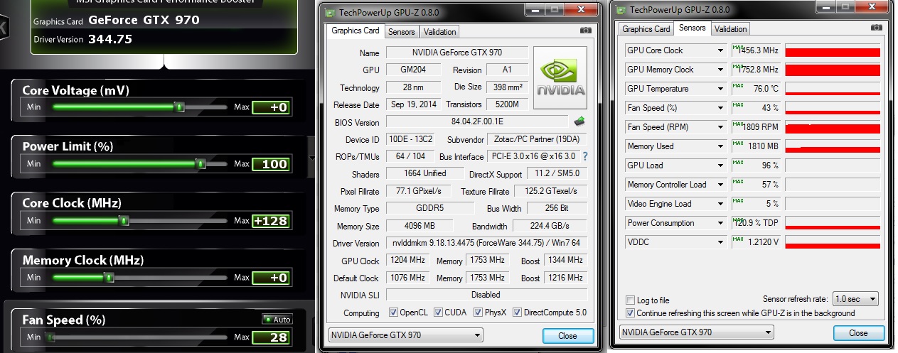This screenshot has width=898, height=353.
Task: Click Close button in Graphics Card window
Action: (x=567, y=336)
